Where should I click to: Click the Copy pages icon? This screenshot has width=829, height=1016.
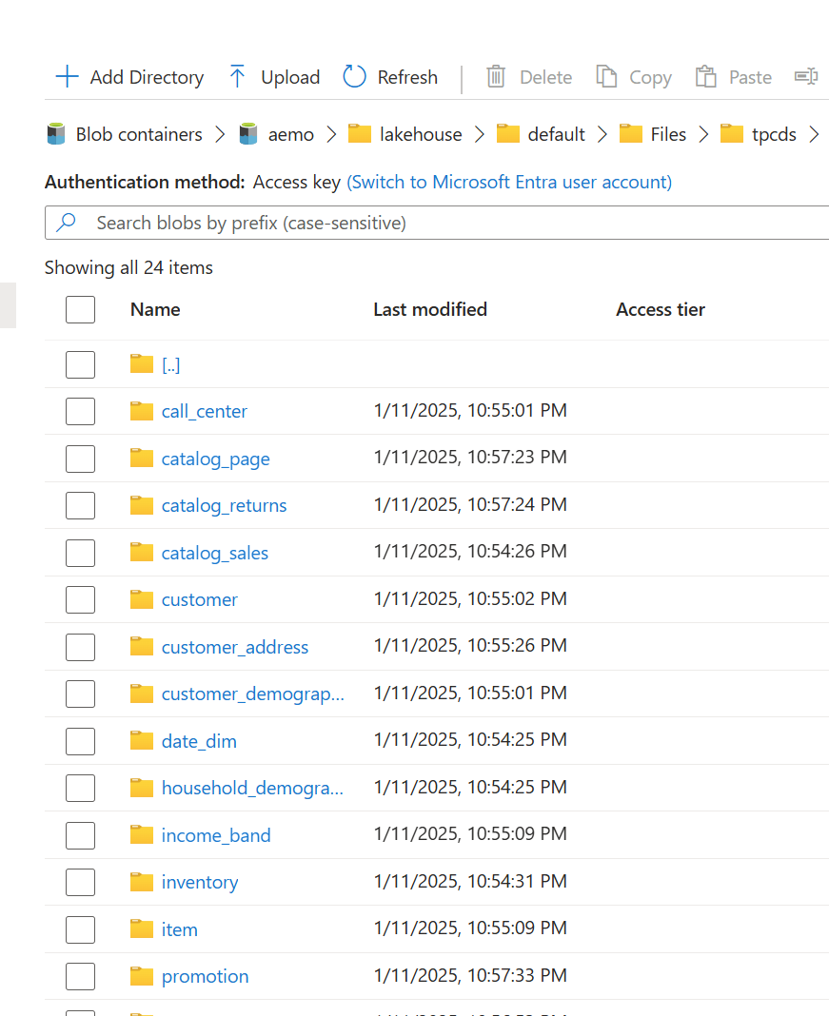607,76
